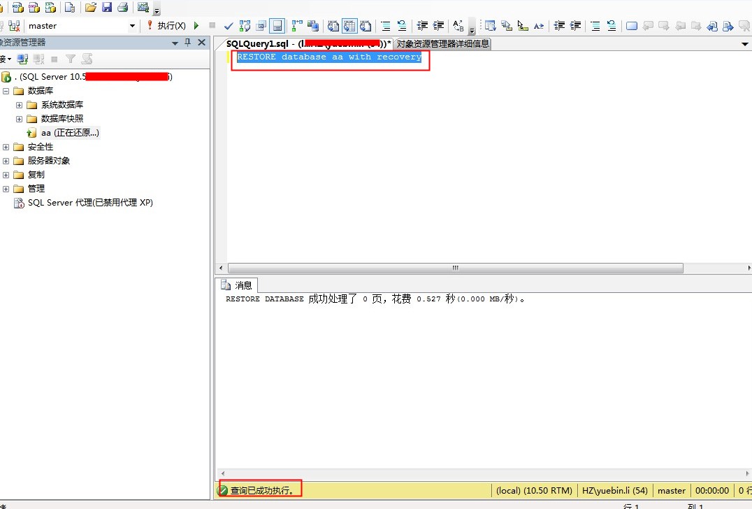
Task: Click the Print icon in top toolbar
Action: point(122,8)
